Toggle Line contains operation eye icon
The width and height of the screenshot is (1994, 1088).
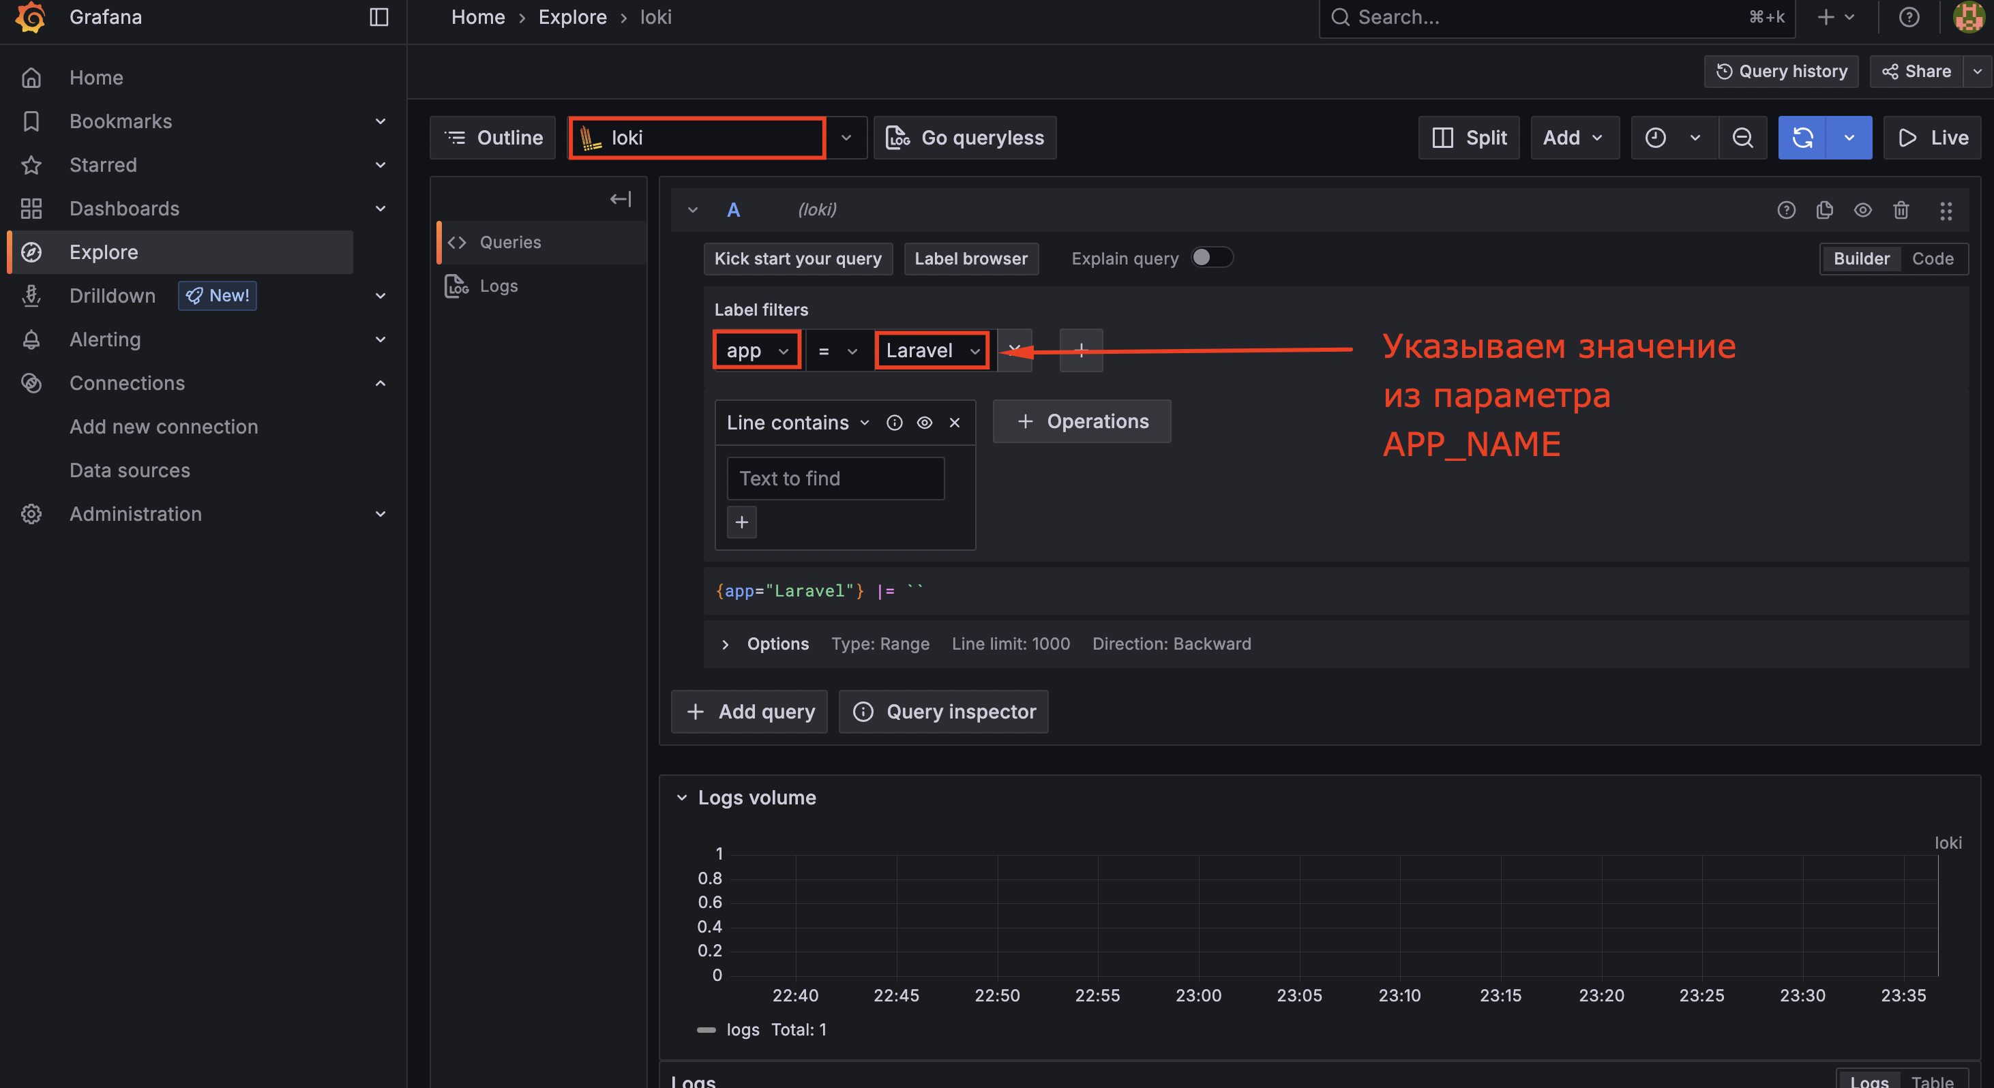(x=924, y=423)
